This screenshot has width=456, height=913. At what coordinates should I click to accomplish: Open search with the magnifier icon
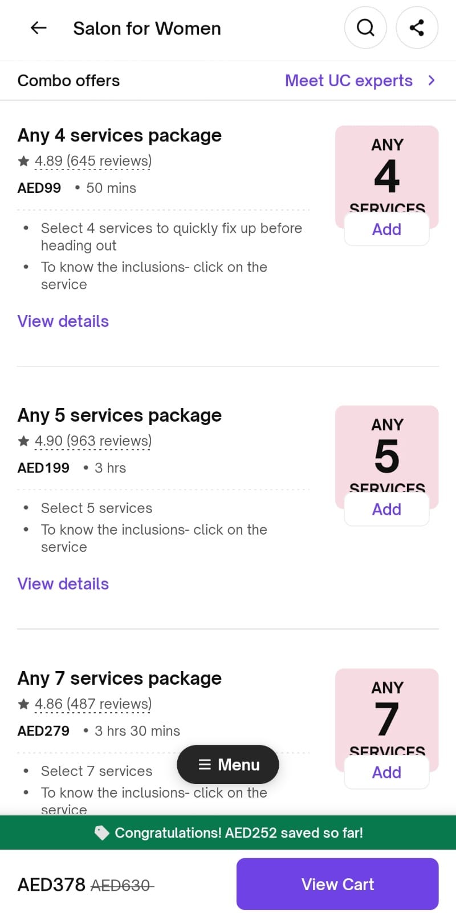point(365,27)
